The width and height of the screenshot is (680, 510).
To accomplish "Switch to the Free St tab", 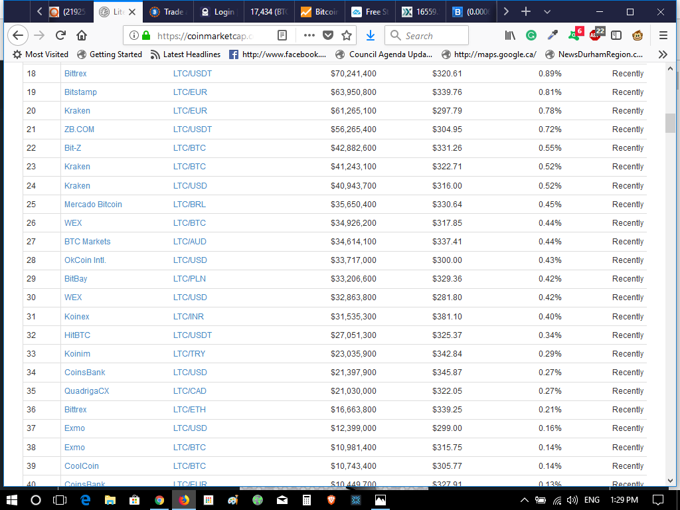I will click(370, 12).
